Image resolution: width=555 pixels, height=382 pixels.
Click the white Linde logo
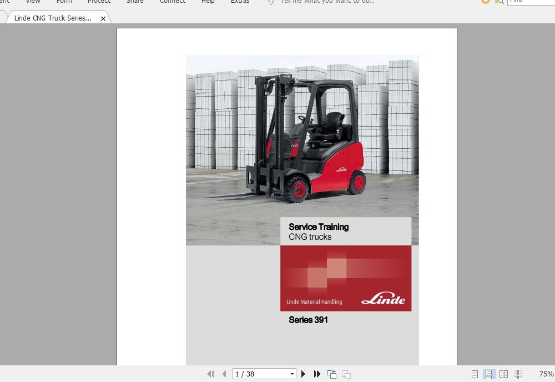click(x=384, y=299)
